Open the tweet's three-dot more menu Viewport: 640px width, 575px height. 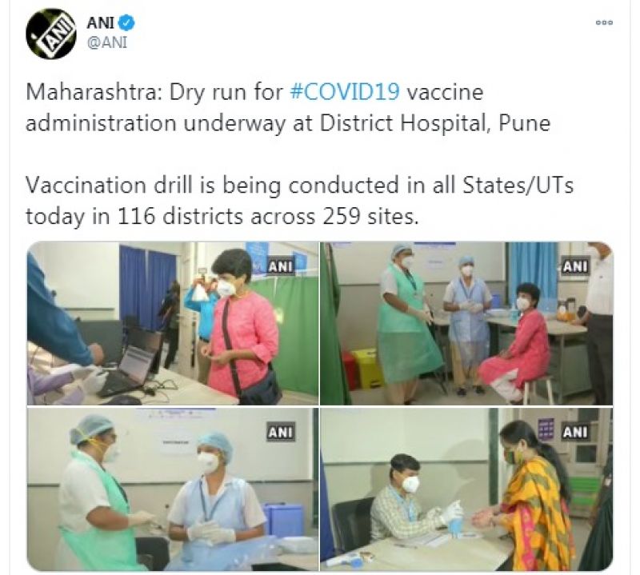tap(605, 23)
